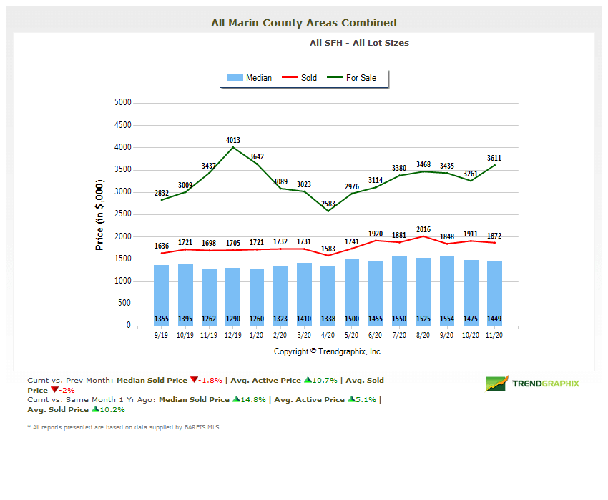Click the final For Sale point at 3611
This screenshot has width=608, height=500.
(x=495, y=165)
